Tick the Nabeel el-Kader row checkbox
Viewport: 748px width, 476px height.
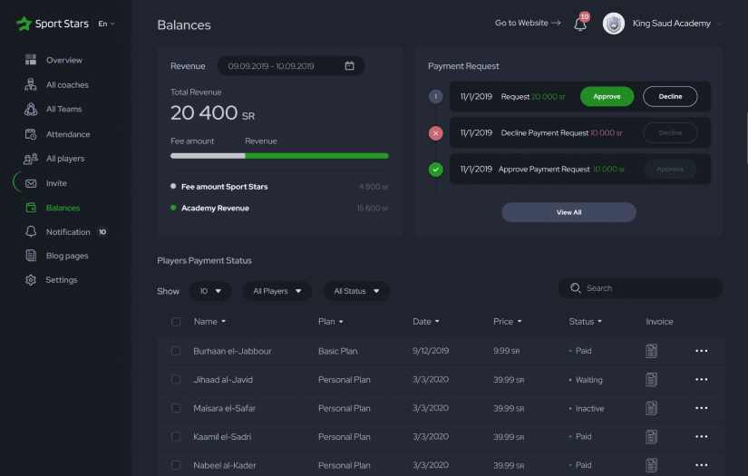(x=176, y=466)
